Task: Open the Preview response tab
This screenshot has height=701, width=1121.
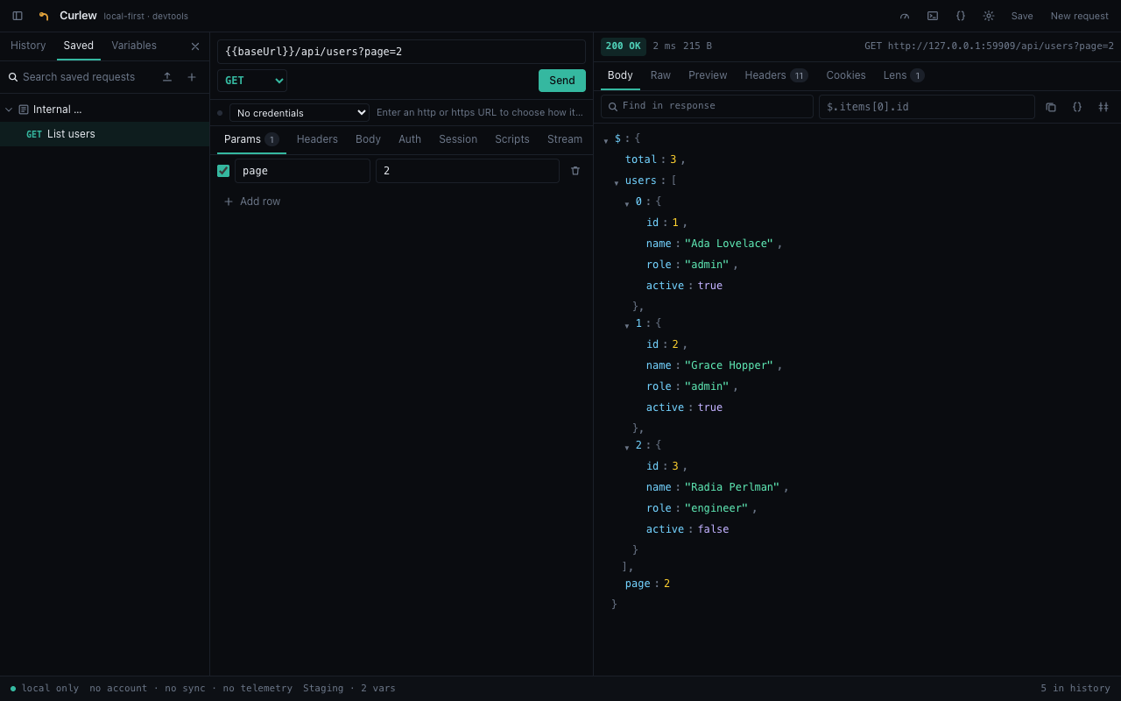Action: [x=708, y=75]
